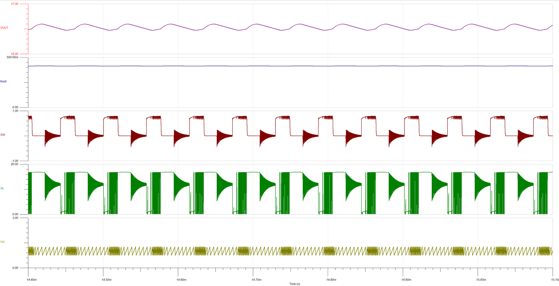Click the 0.00 lower limit of VL axis
559x286 pixels.
pos(15,214)
